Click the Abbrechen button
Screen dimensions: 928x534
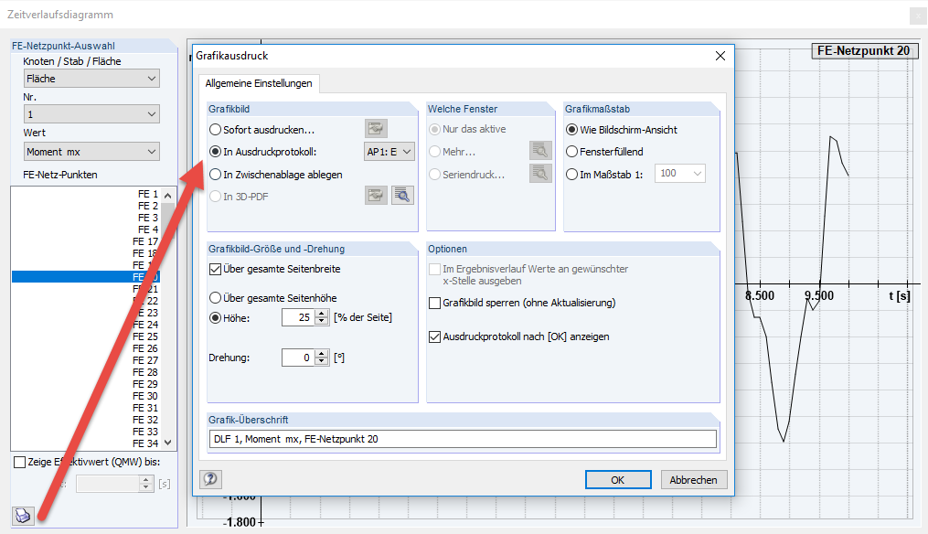tap(694, 479)
